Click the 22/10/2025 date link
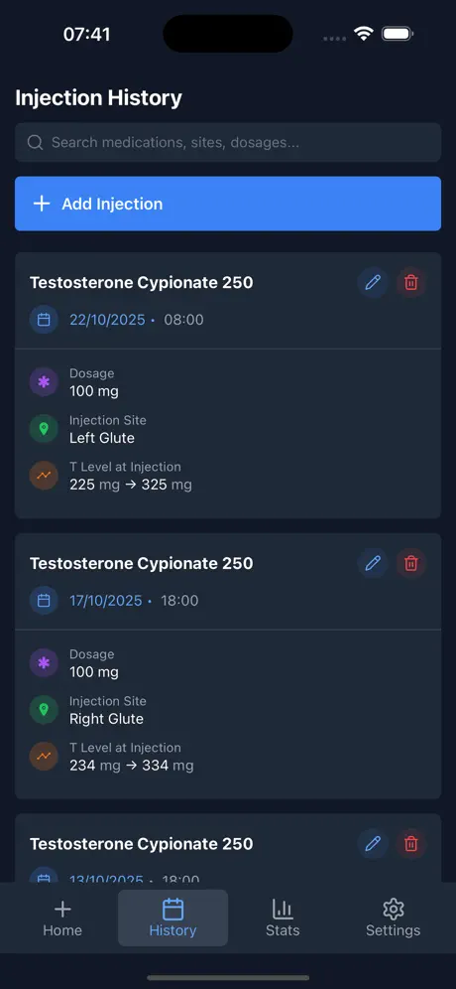 coord(107,320)
